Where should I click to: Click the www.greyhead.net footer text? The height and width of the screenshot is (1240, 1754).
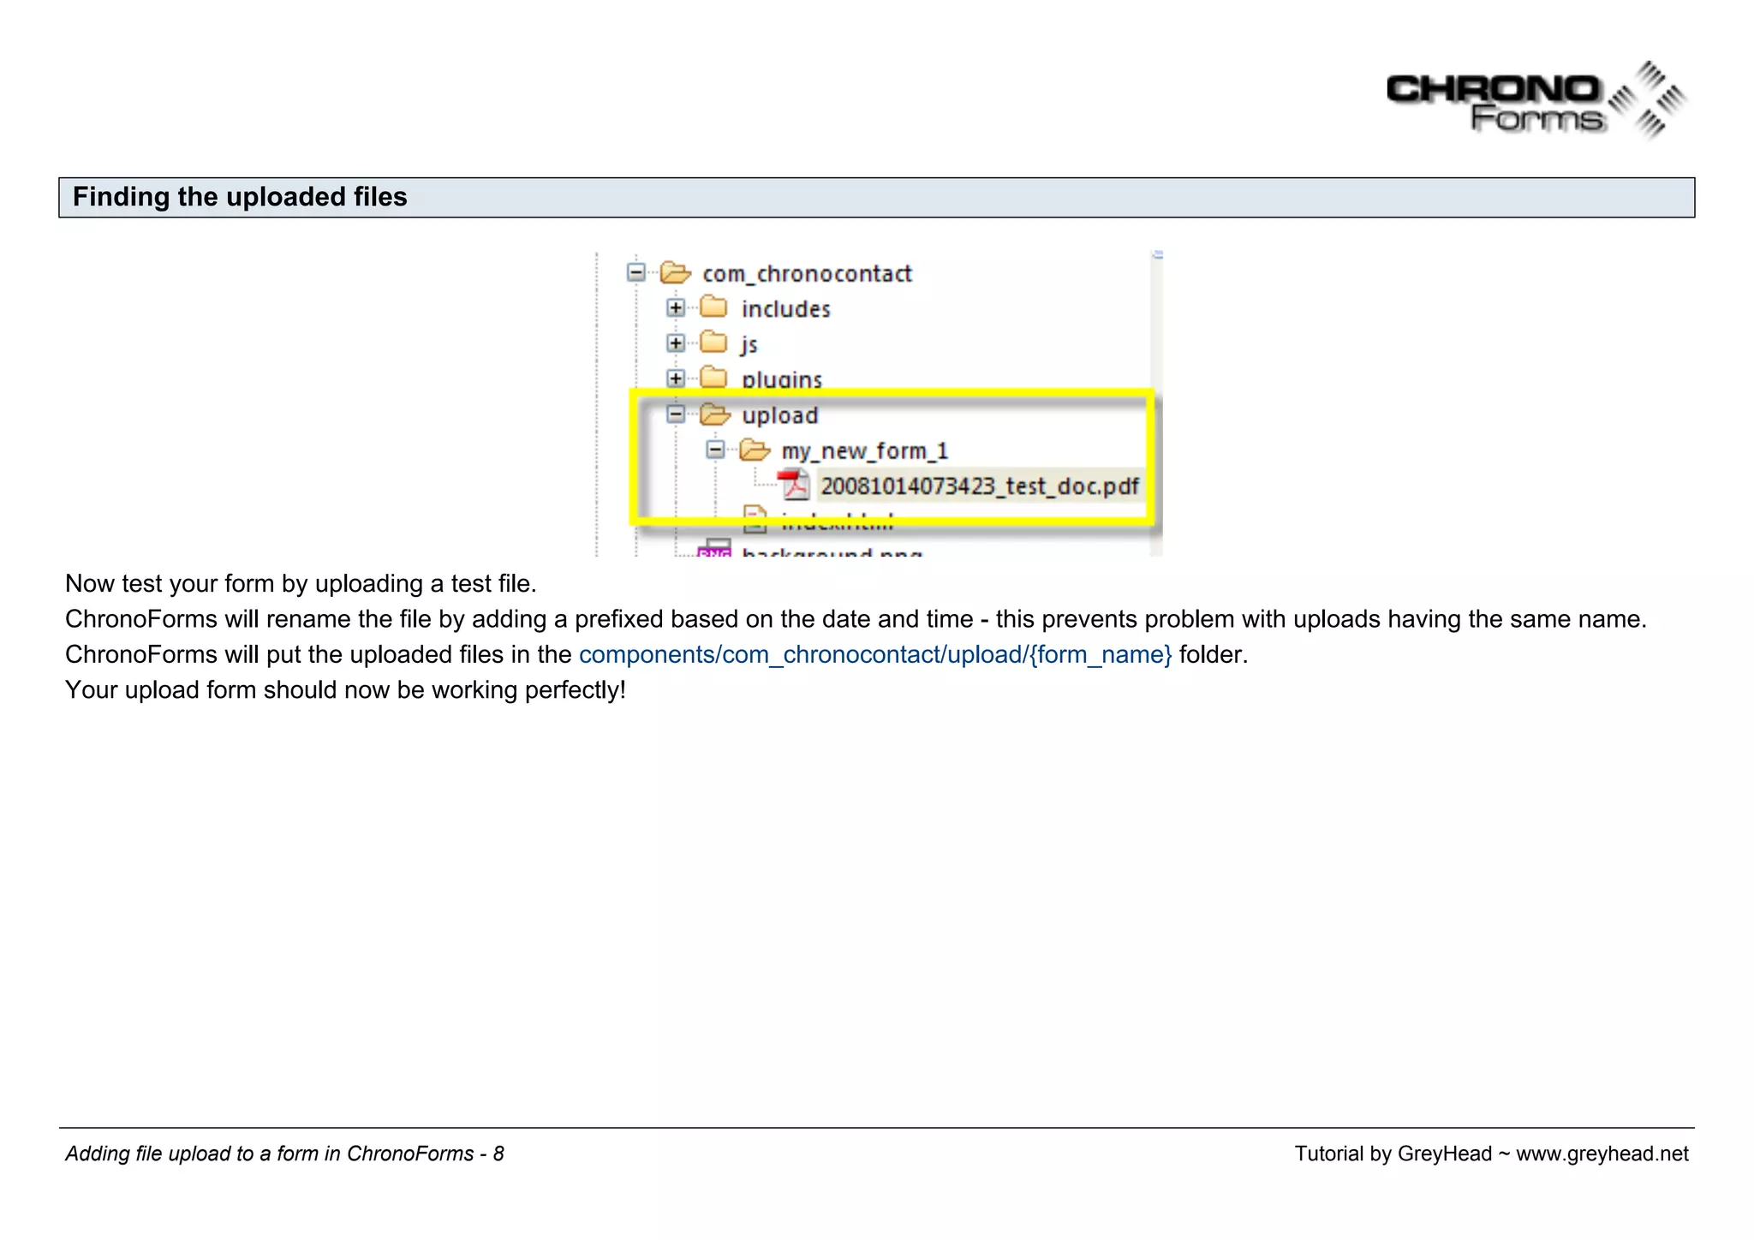click(1602, 1154)
